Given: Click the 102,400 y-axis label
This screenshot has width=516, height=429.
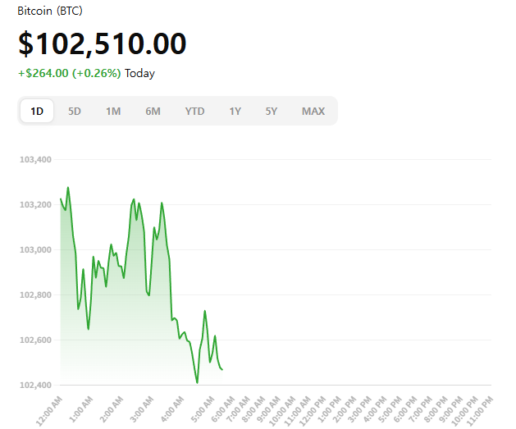Looking at the screenshot, I should tap(34, 385).
